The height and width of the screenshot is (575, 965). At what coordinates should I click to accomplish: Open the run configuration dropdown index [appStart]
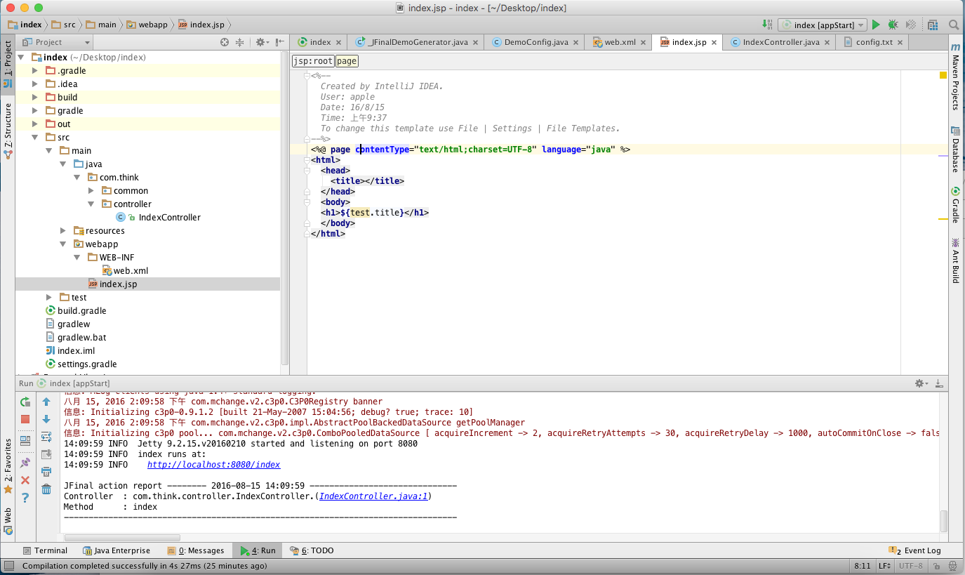click(823, 25)
